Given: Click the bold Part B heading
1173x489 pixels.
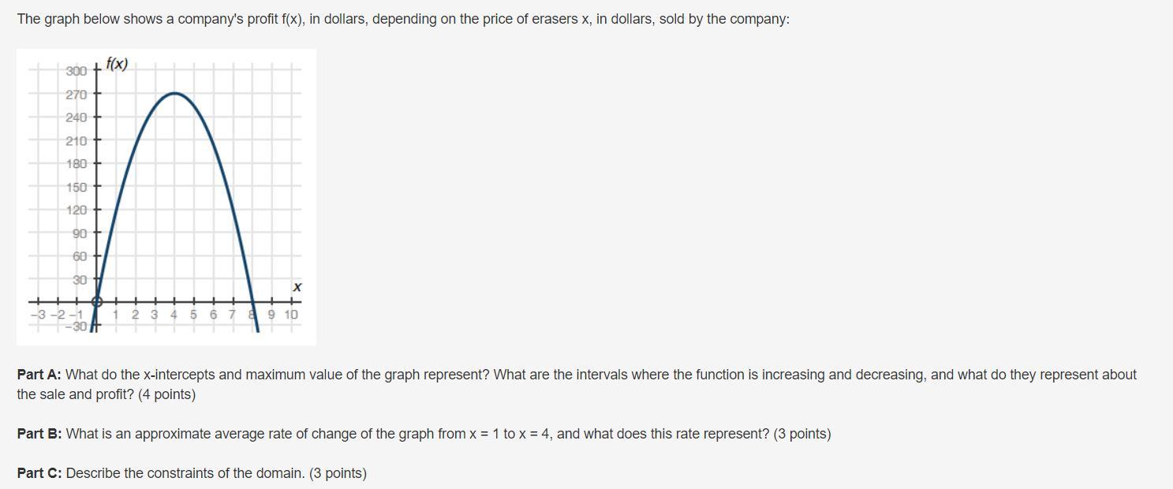Looking at the screenshot, I should (x=39, y=434).
